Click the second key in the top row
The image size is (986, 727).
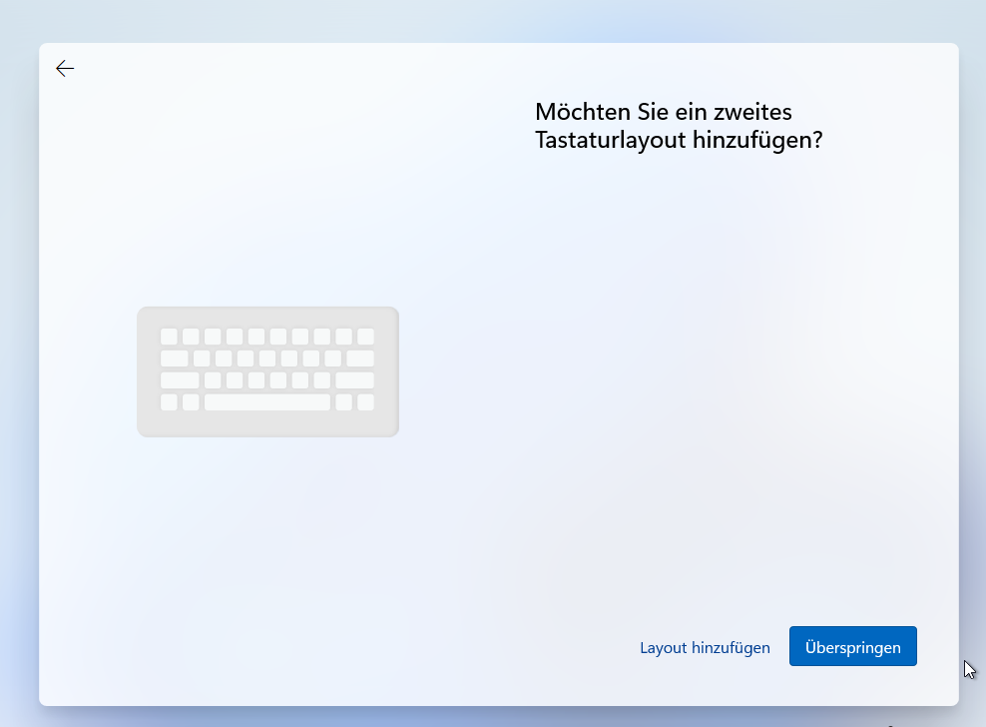(x=191, y=337)
